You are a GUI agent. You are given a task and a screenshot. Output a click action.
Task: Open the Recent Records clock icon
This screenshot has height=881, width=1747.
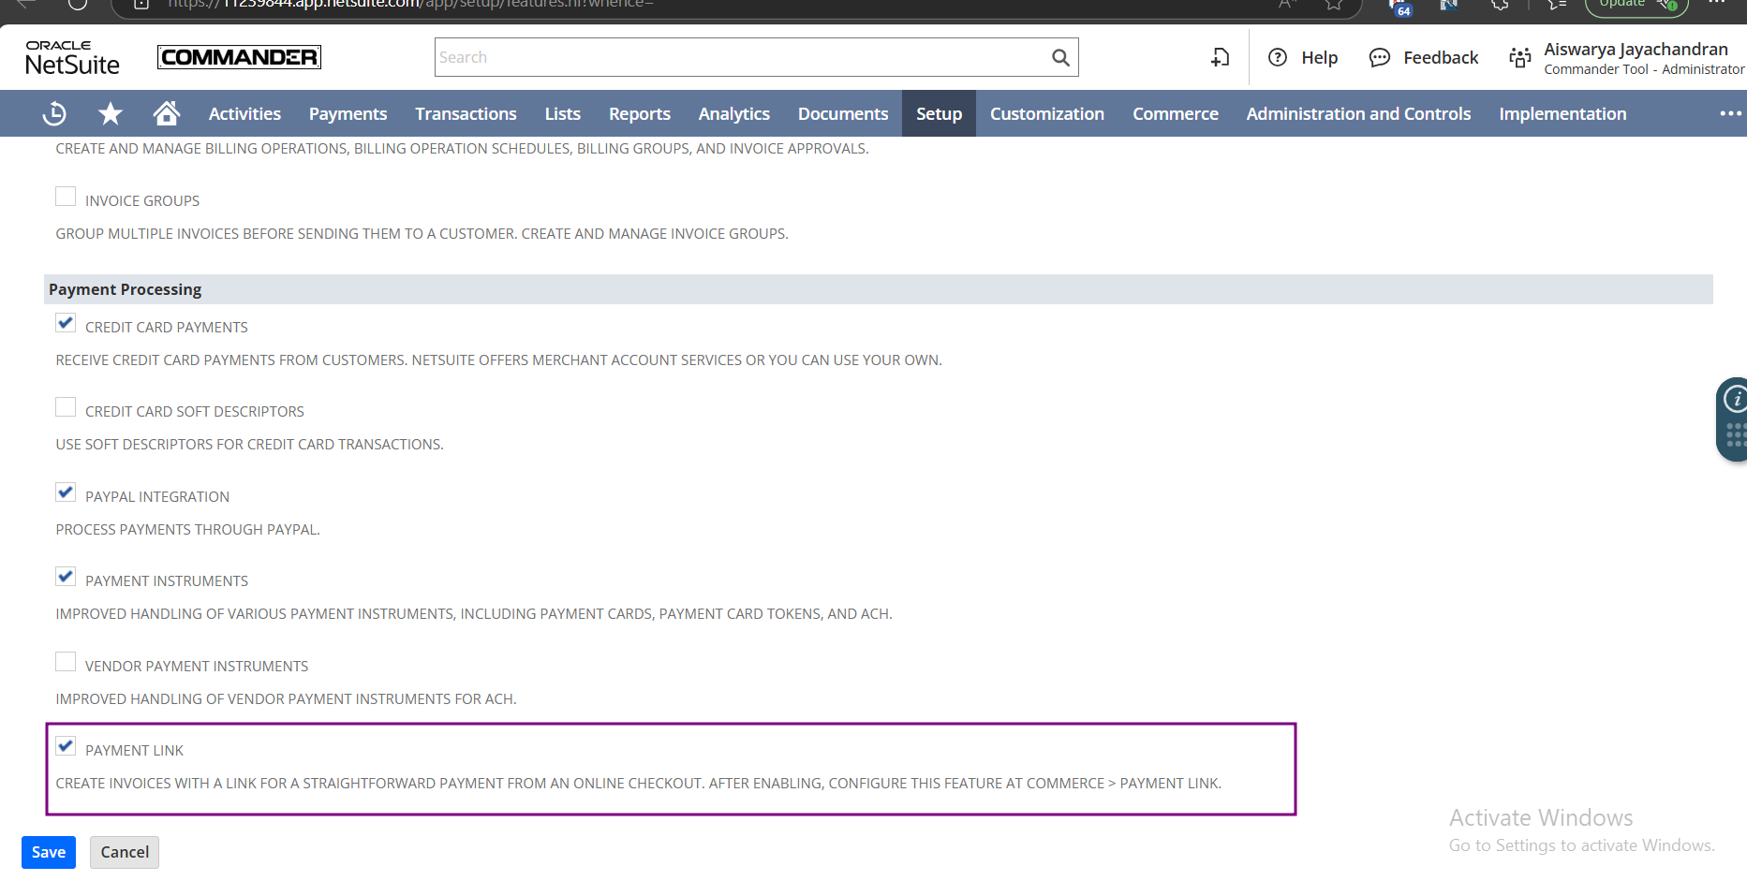[x=54, y=113]
